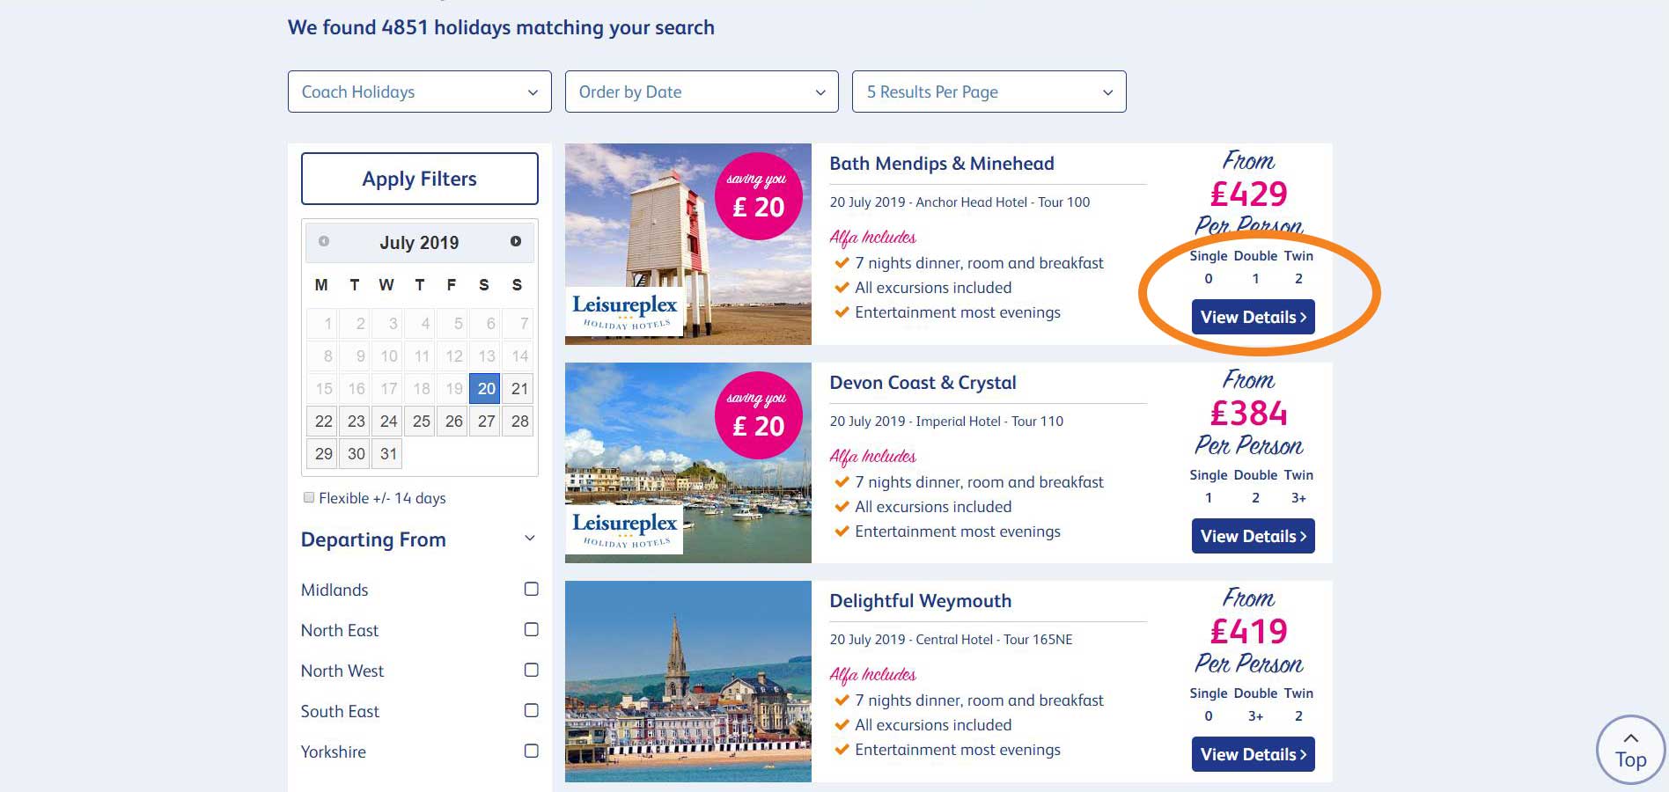Collapse the Departing From section chevron

[x=530, y=539]
